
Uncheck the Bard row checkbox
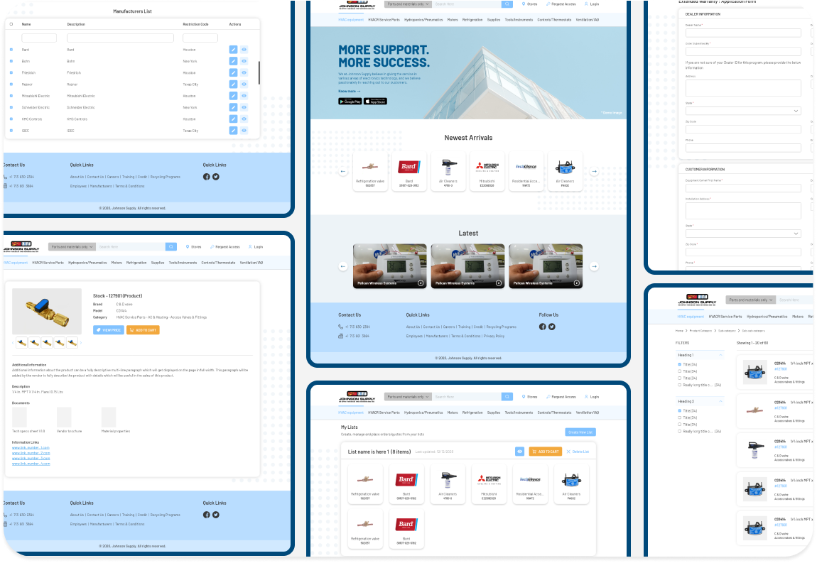point(11,50)
